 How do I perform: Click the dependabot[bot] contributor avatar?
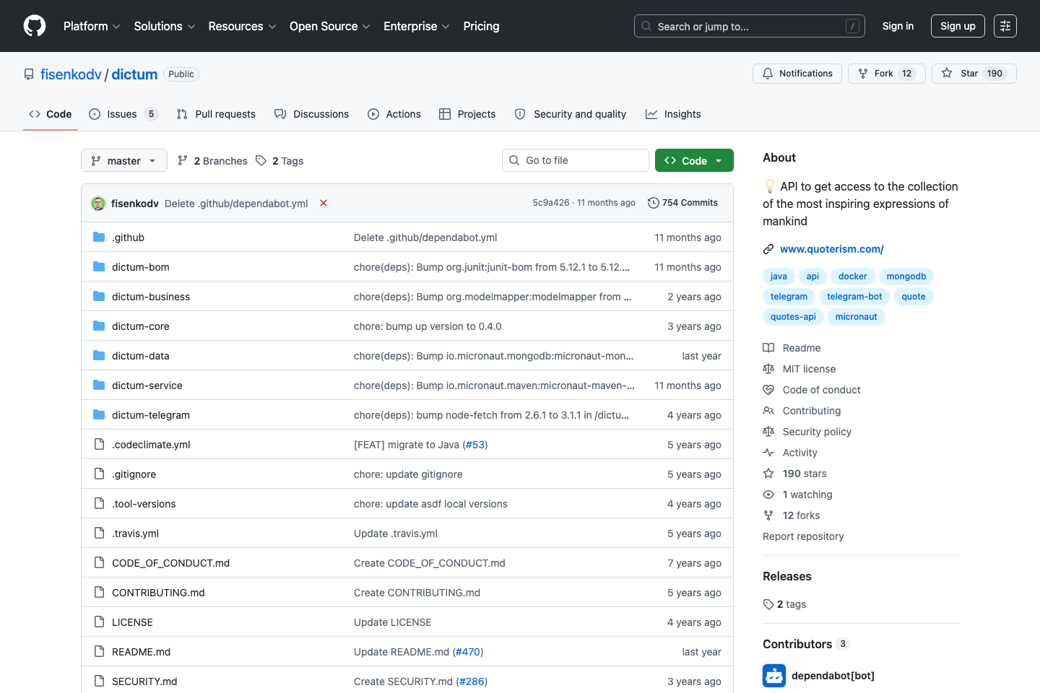(774, 676)
